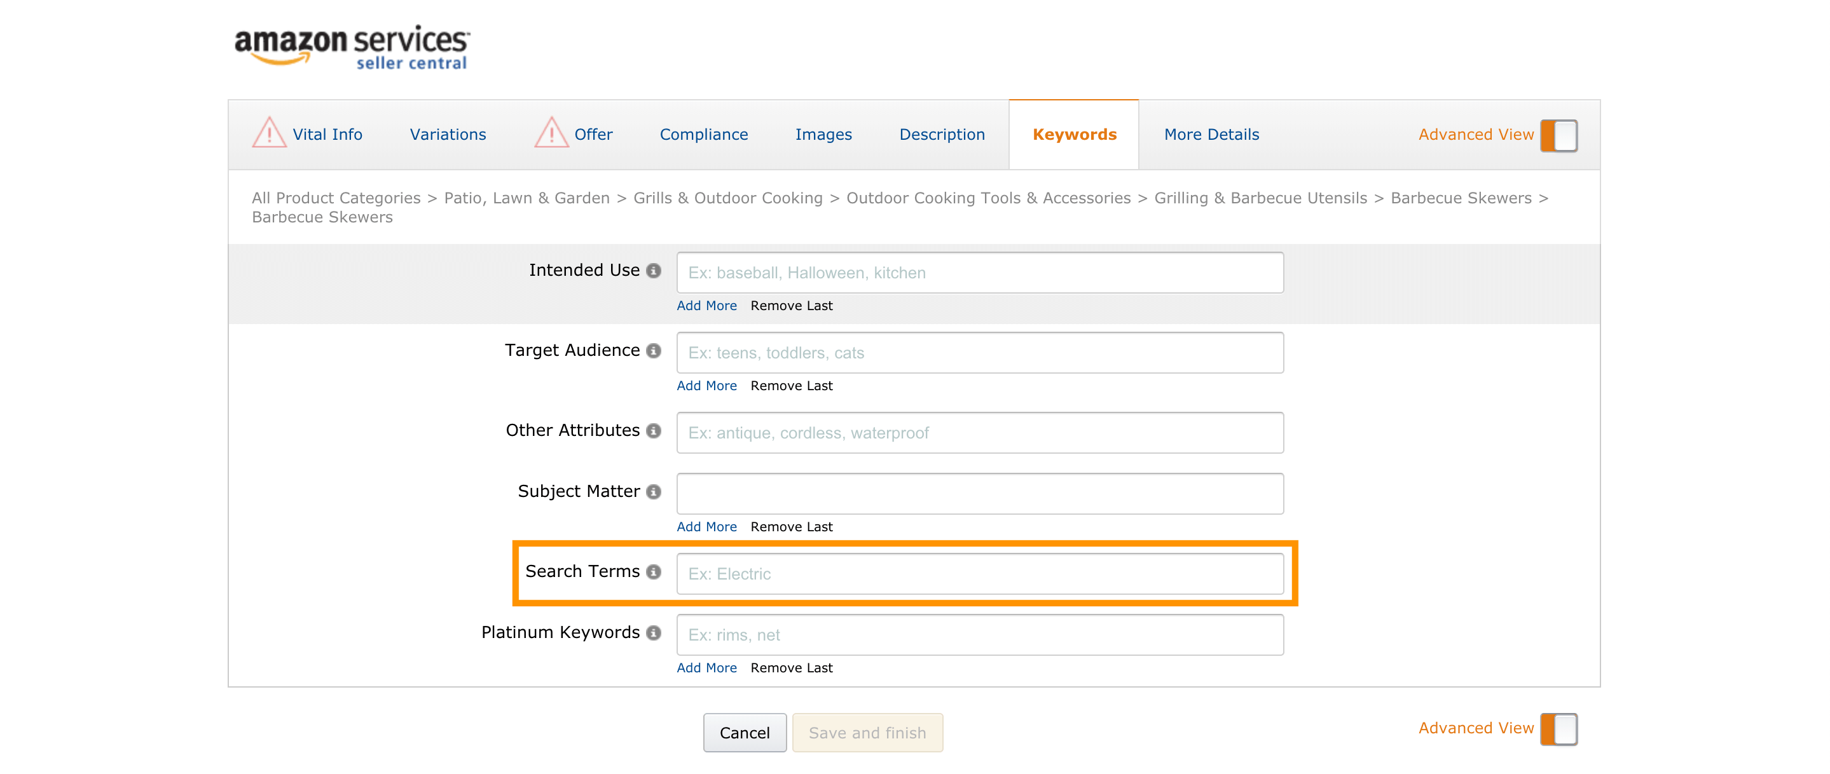Image resolution: width=1830 pixels, height=774 pixels.
Task: Click Add More under Target Audience
Action: (706, 386)
